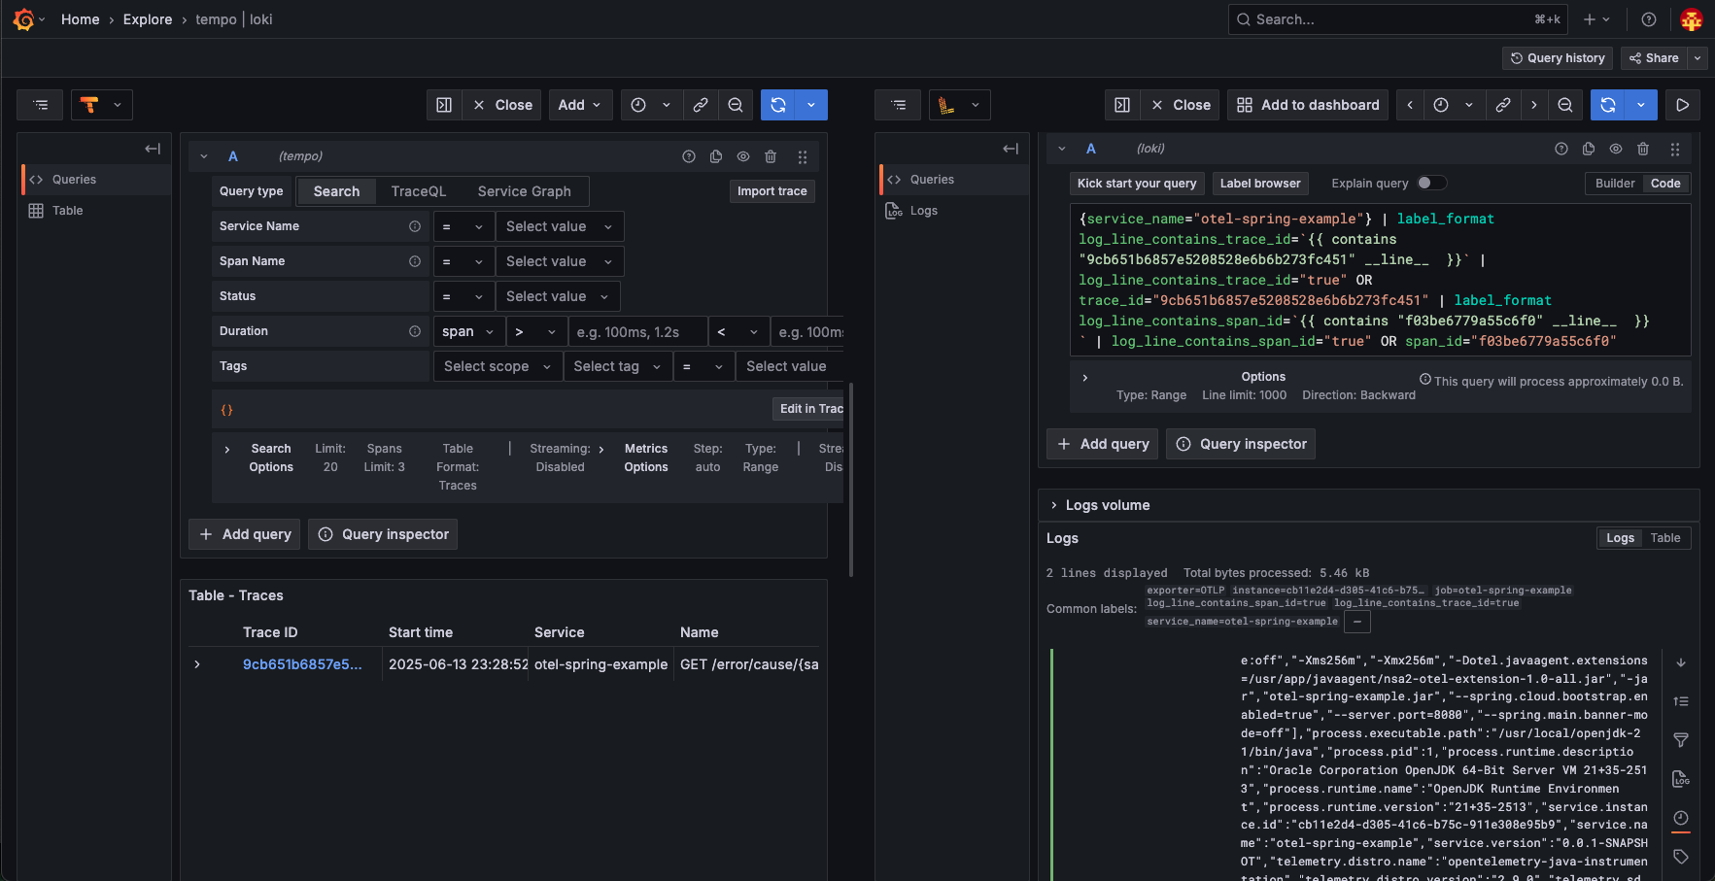
Task: Click the Loki pane maximize/split layout icon
Action: pos(1121,105)
